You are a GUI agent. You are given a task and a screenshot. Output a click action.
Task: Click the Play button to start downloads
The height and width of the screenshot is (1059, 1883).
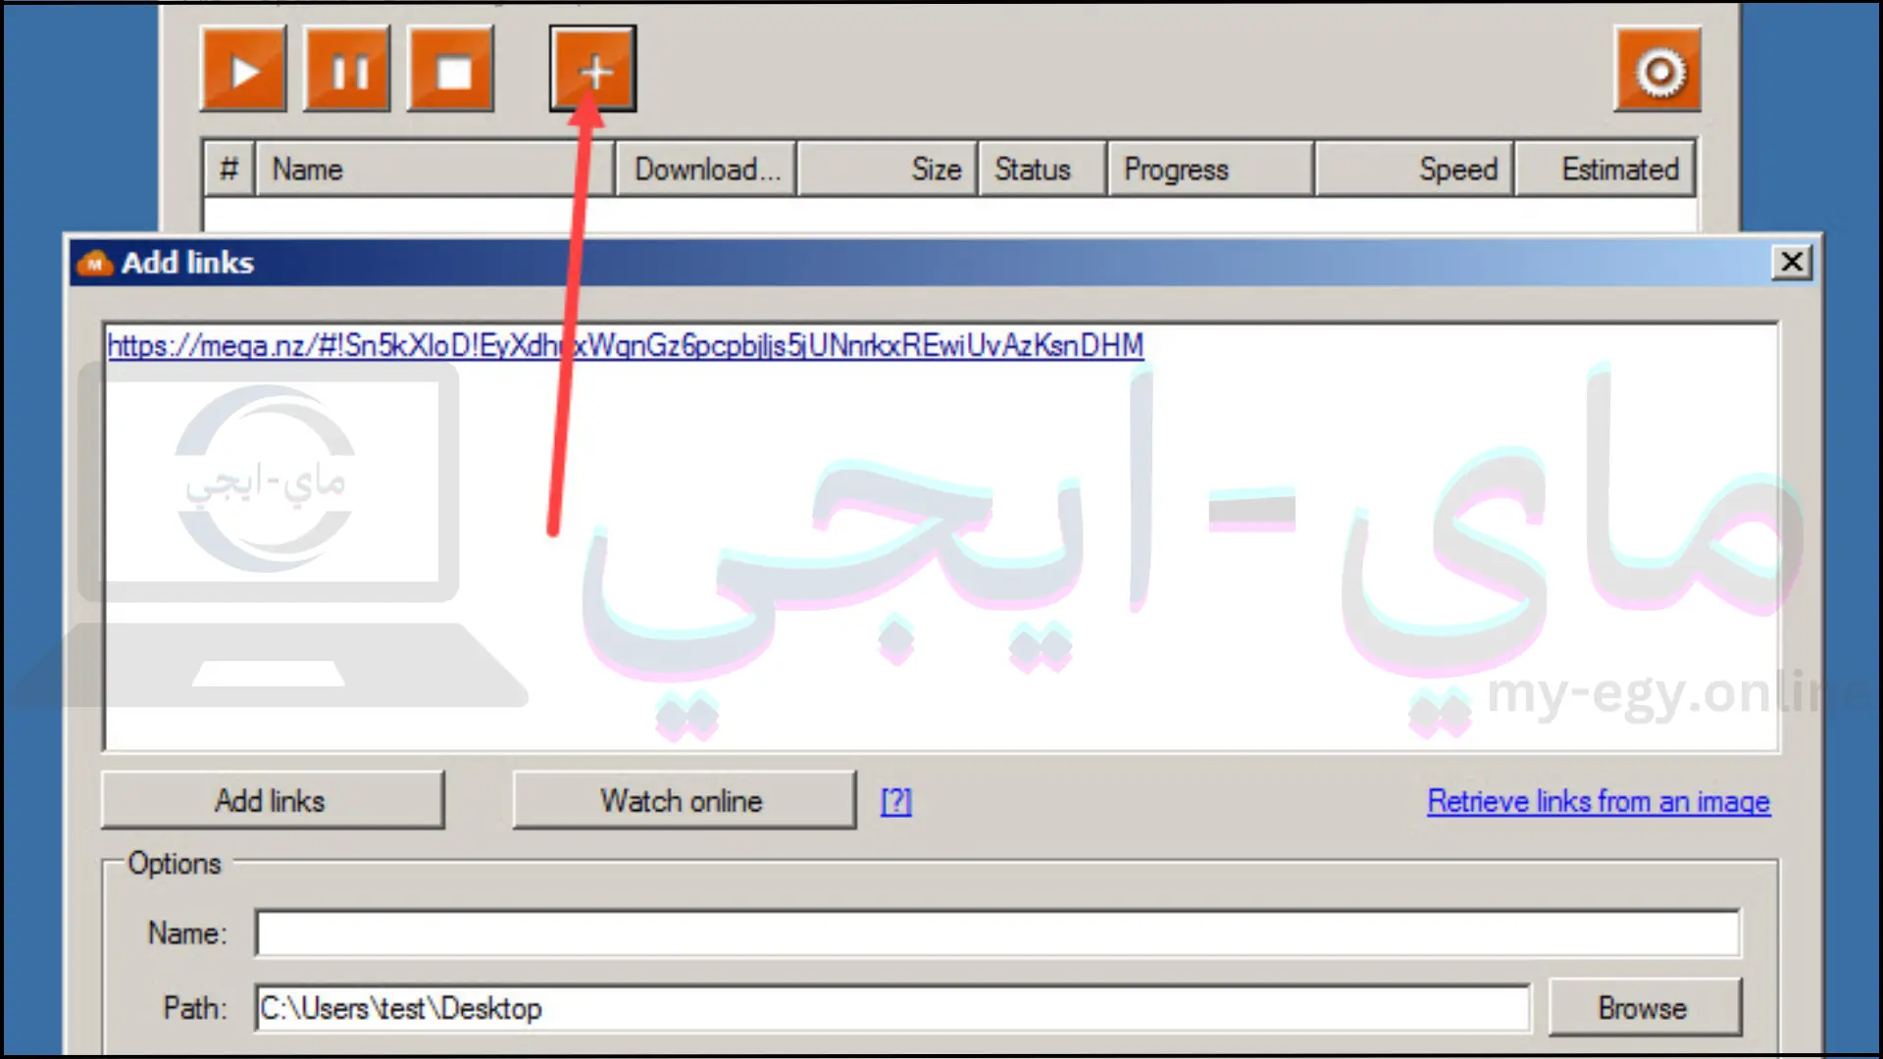[x=243, y=72]
